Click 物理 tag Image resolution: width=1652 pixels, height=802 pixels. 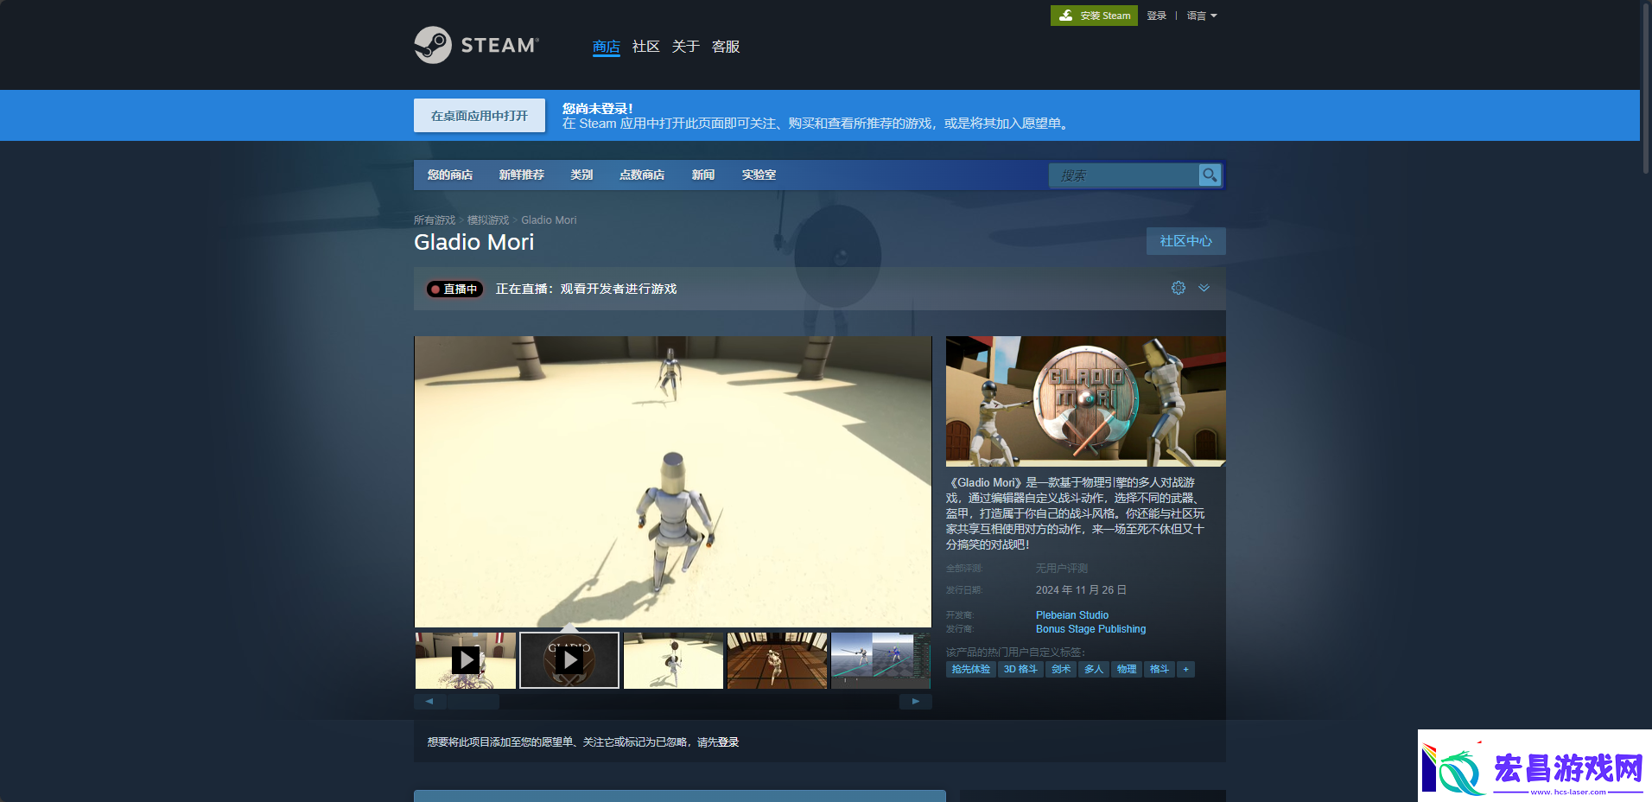pos(1127,669)
